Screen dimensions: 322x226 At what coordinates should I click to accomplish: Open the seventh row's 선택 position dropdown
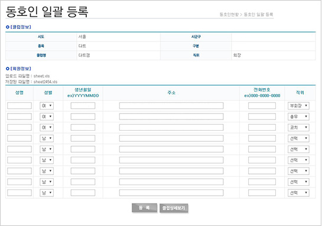pos(298,171)
